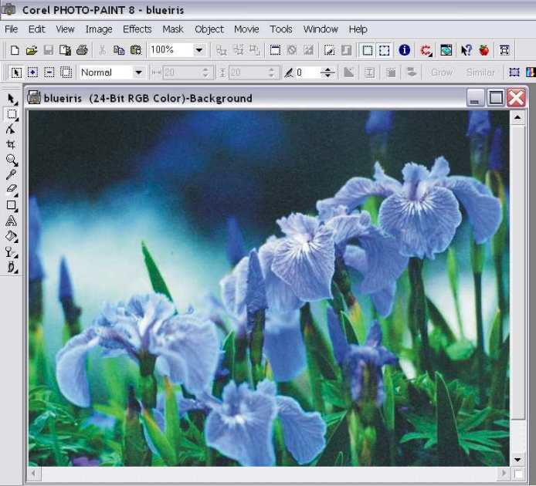Open the Object menu
Image resolution: width=536 pixels, height=486 pixels.
[x=209, y=29]
